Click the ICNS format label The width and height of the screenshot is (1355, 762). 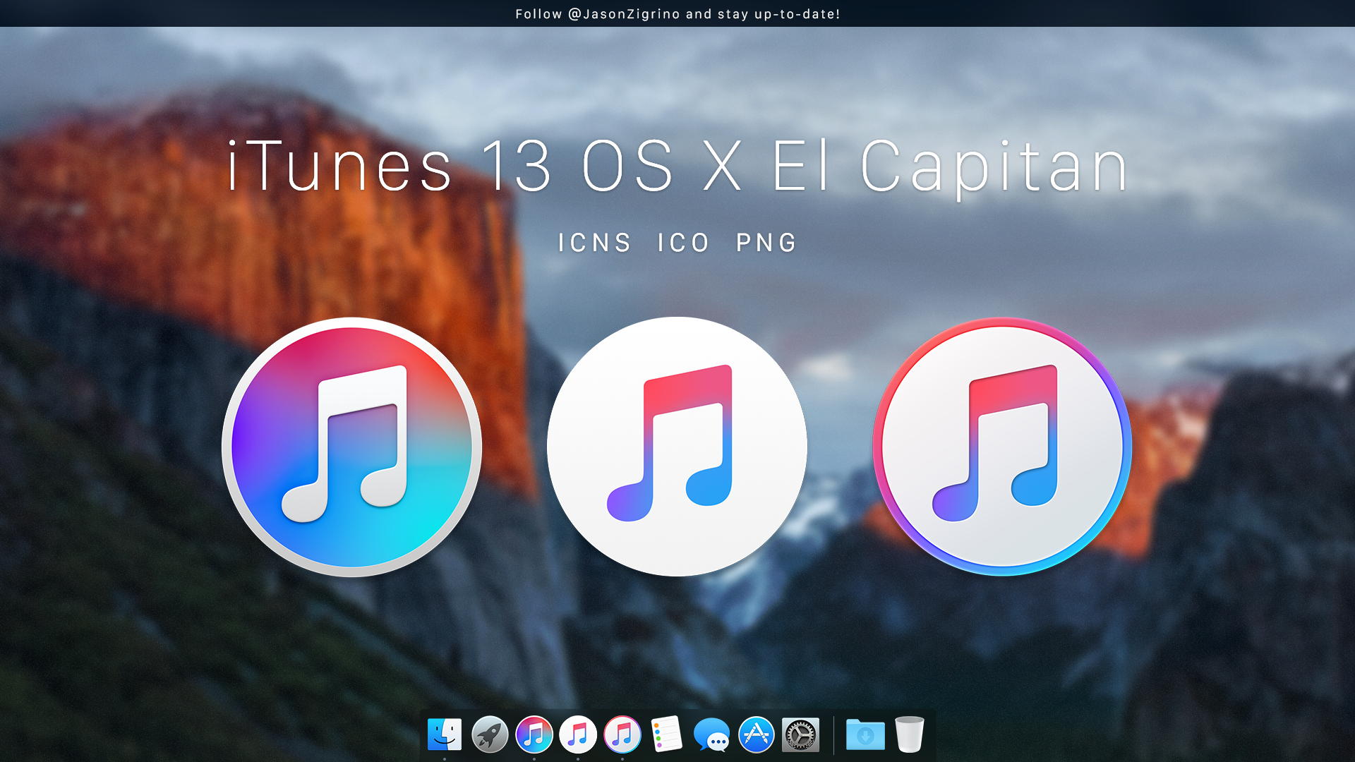[594, 243]
